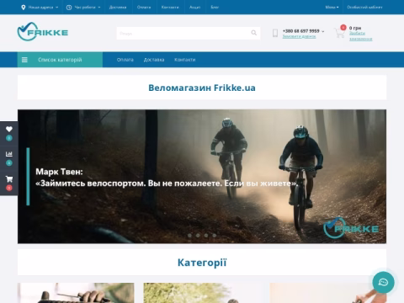The image size is (404, 303).
Task: Click the location pin icon in top bar
Action: click(24, 8)
